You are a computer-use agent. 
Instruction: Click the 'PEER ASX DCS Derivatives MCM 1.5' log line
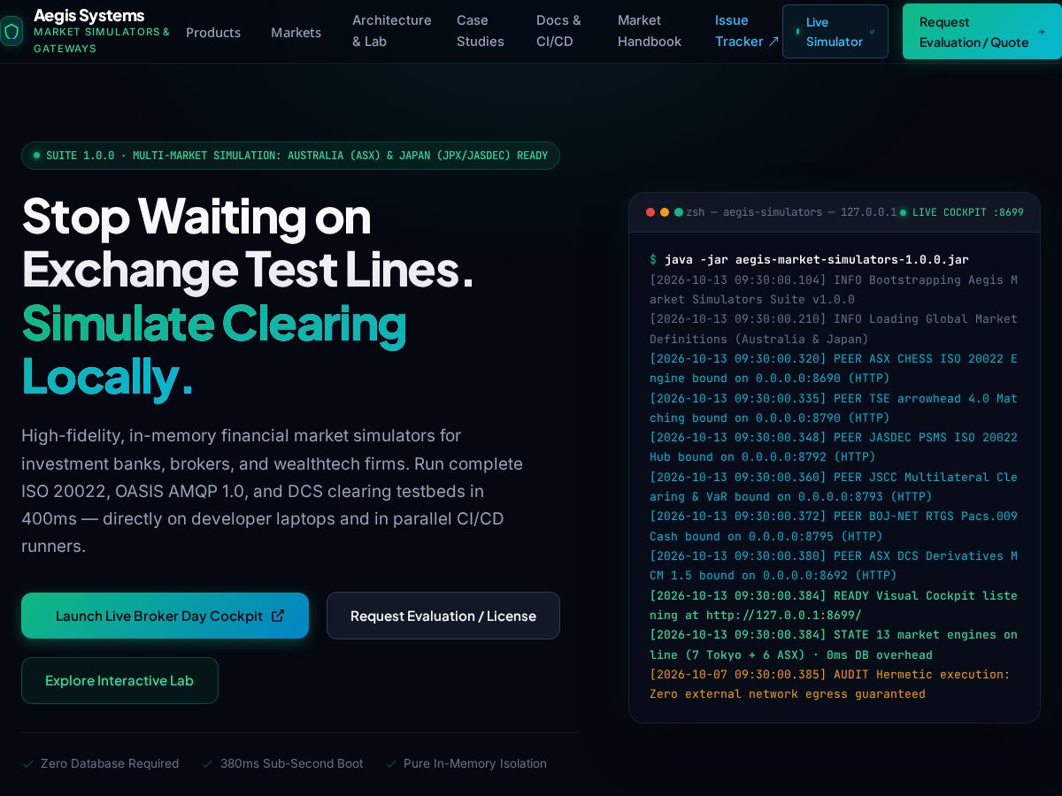pyautogui.click(x=834, y=565)
